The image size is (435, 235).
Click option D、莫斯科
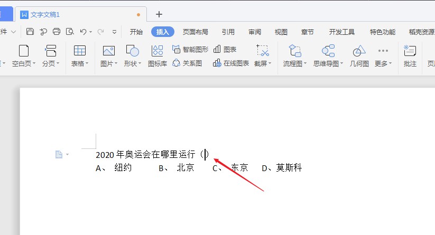tap(282, 168)
